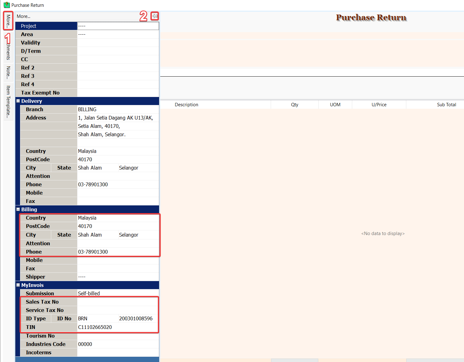This screenshot has height=362, width=464.
Task: Select the Project field value
Action: tap(118, 26)
